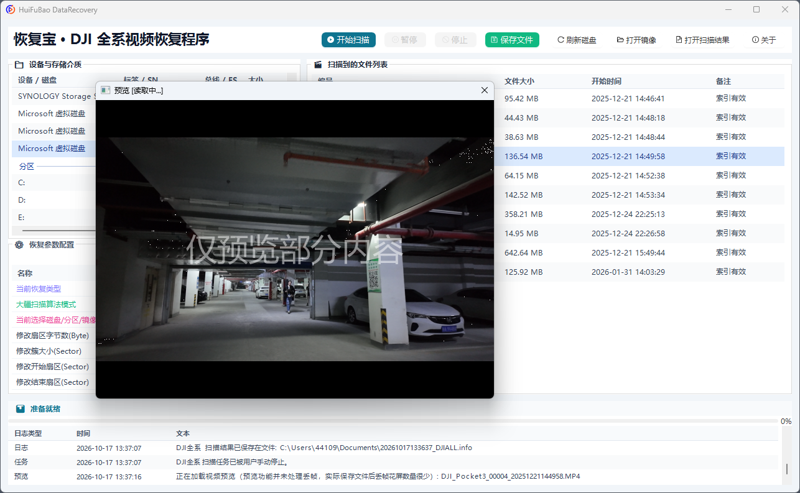The image size is (800, 493).
Task: Click the 修改簇大小(Sector) parameter
Action: tap(53, 351)
